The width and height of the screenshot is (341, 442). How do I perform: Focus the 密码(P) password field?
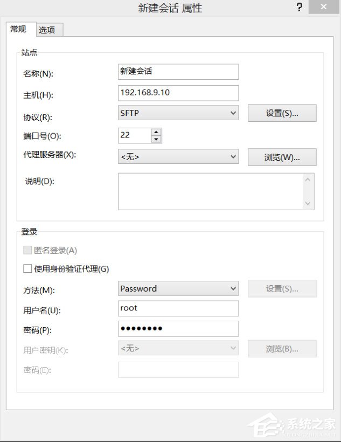pos(178,328)
